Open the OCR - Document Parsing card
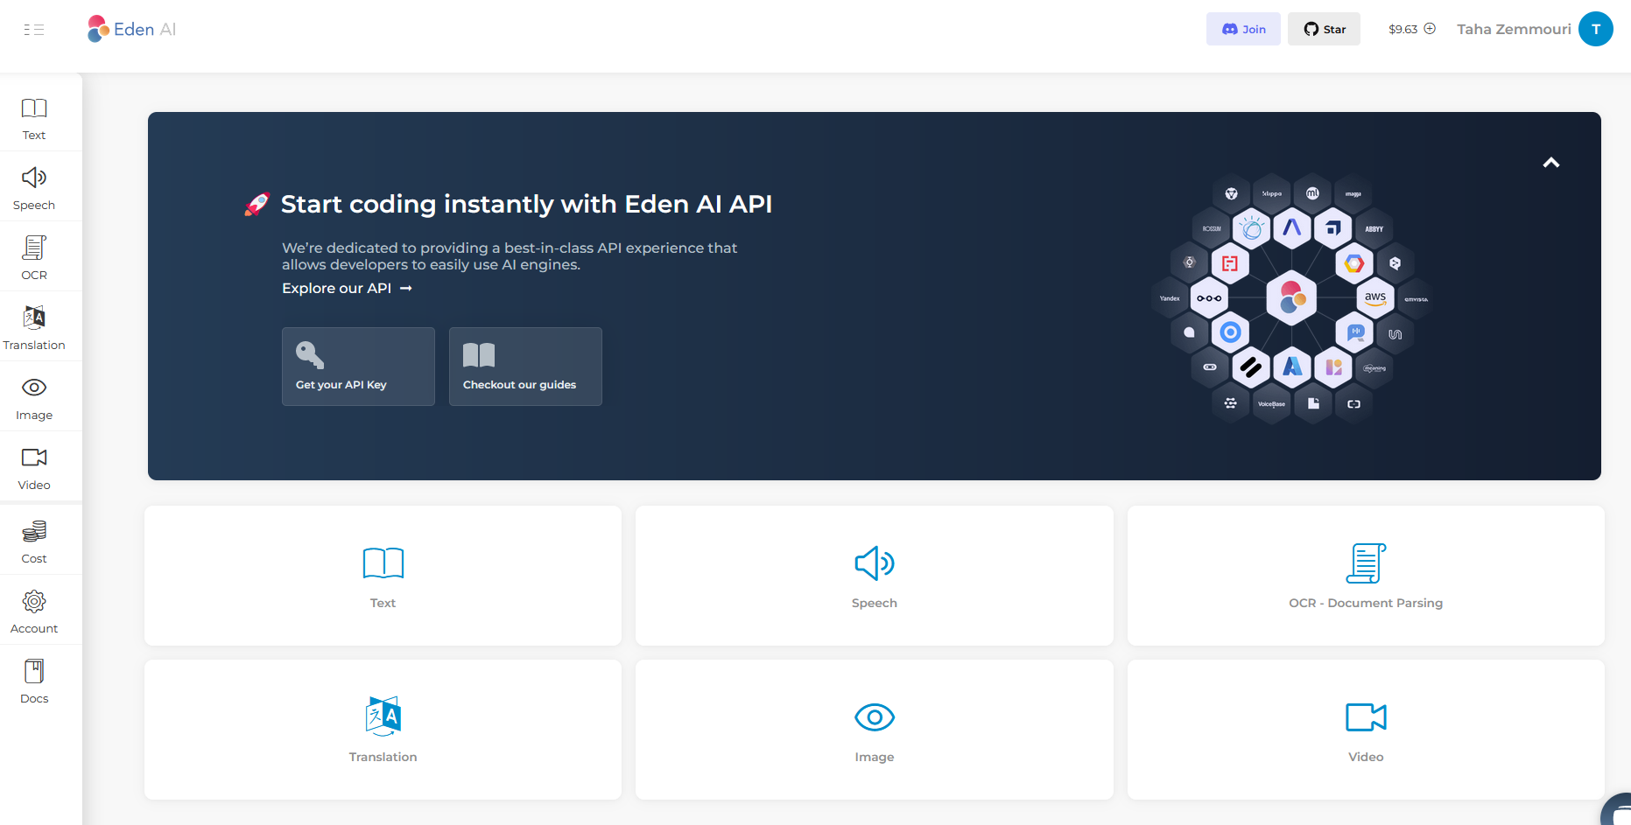This screenshot has height=825, width=1631. click(x=1366, y=576)
